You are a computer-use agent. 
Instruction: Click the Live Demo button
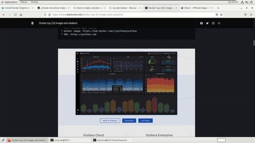click(145, 121)
